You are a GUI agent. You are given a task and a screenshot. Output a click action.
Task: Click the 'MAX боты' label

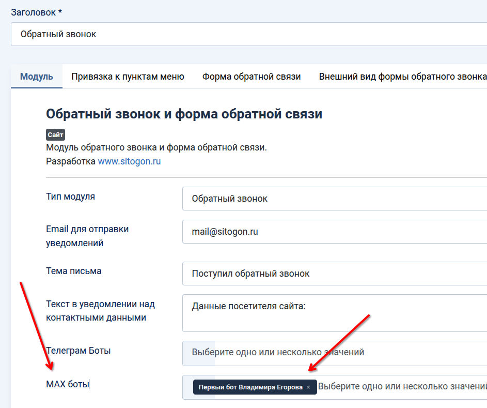(x=67, y=384)
